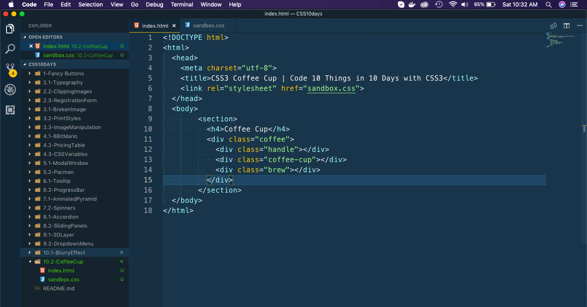
Task: Open the Debug view in activity bar
Action: (10, 90)
